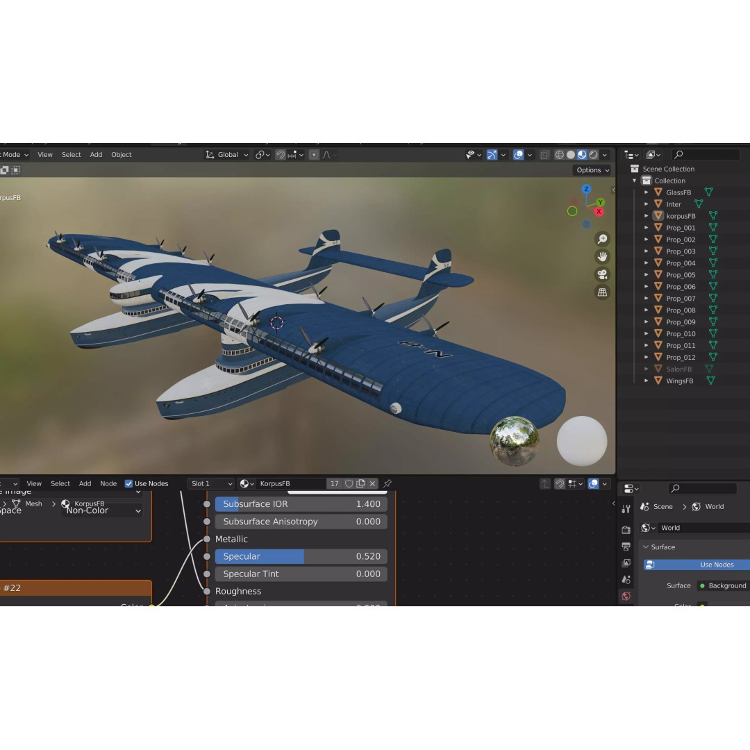750x750 pixels.
Task: Pin the node editor material with pin icon
Action: tap(387, 483)
